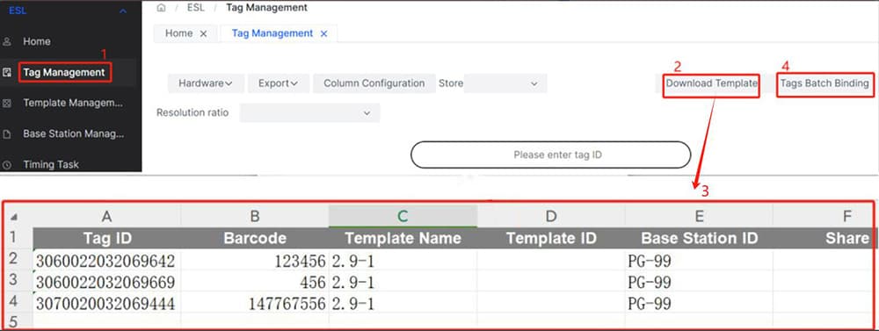Screen dimensions: 879x331
Task: Select spreadsheet column C header
Action: (403, 216)
